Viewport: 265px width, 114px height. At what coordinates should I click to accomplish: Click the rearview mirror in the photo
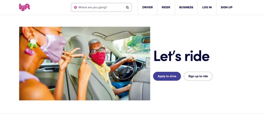[x=146, y=40]
